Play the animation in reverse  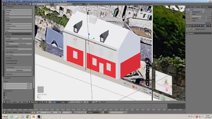coord(79,112)
